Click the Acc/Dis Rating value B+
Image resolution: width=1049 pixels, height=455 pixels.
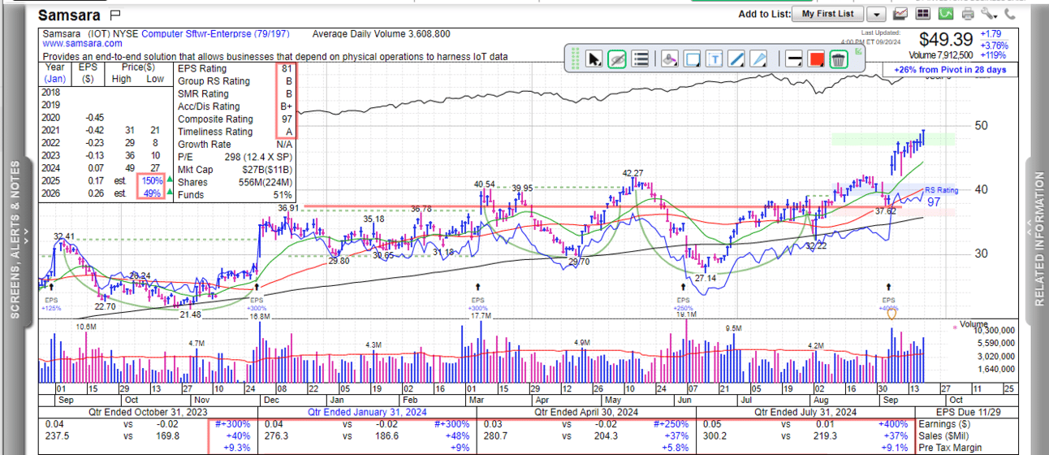coord(287,106)
